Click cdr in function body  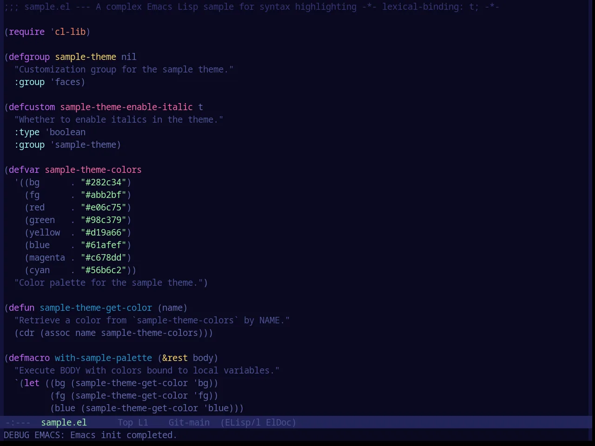[x=26, y=333]
